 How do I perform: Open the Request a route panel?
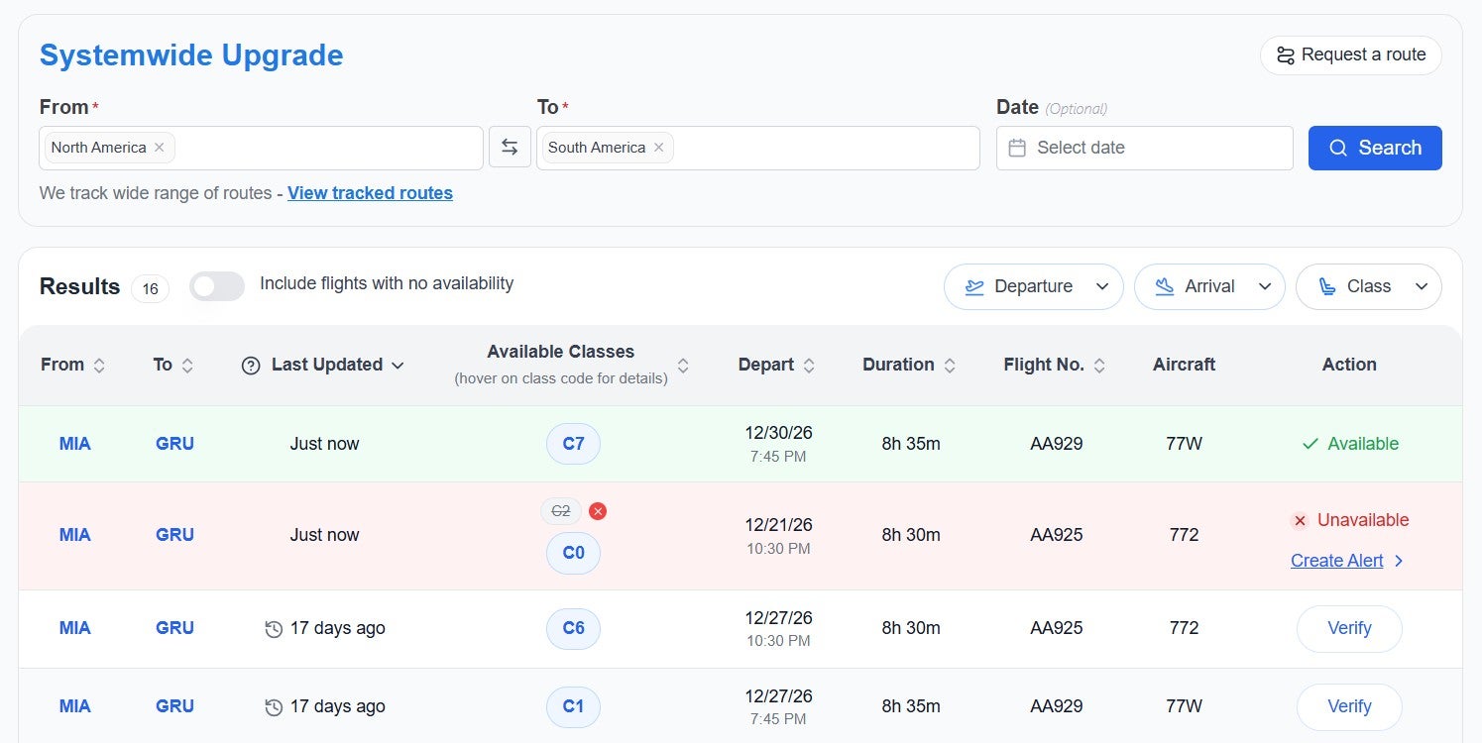(x=1350, y=54)
